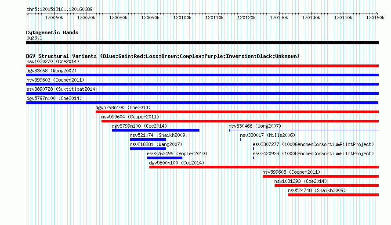The height and width of the screenshot is (225, 391).
Task: Click the 5q23.1 band label
Action: (x=34, y=38)
